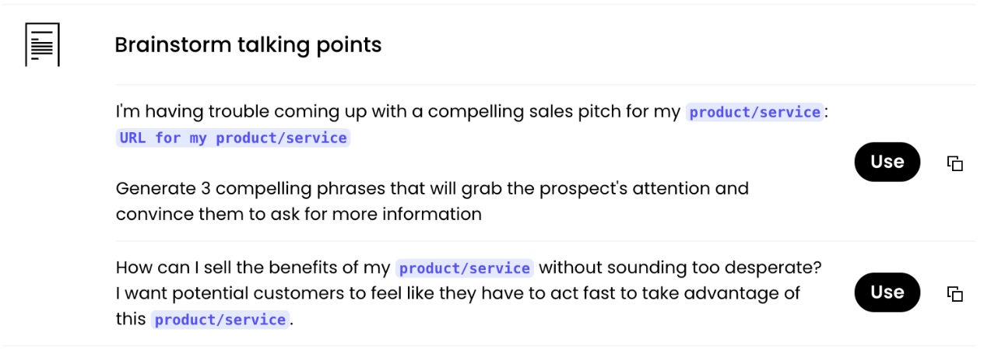Select product/service placeholder following the word 'this'
The width and height of the screenshot is (998, 350).
coord(220,320)
